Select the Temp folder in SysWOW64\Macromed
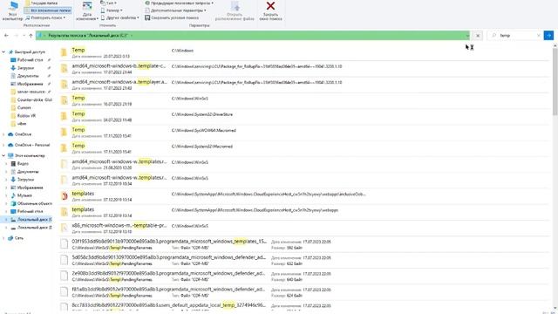The width and height of the screenshot is (558, 314). coord(304,132)
